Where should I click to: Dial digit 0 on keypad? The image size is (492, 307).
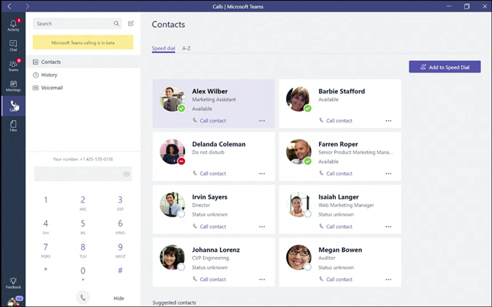pos(83,274)
